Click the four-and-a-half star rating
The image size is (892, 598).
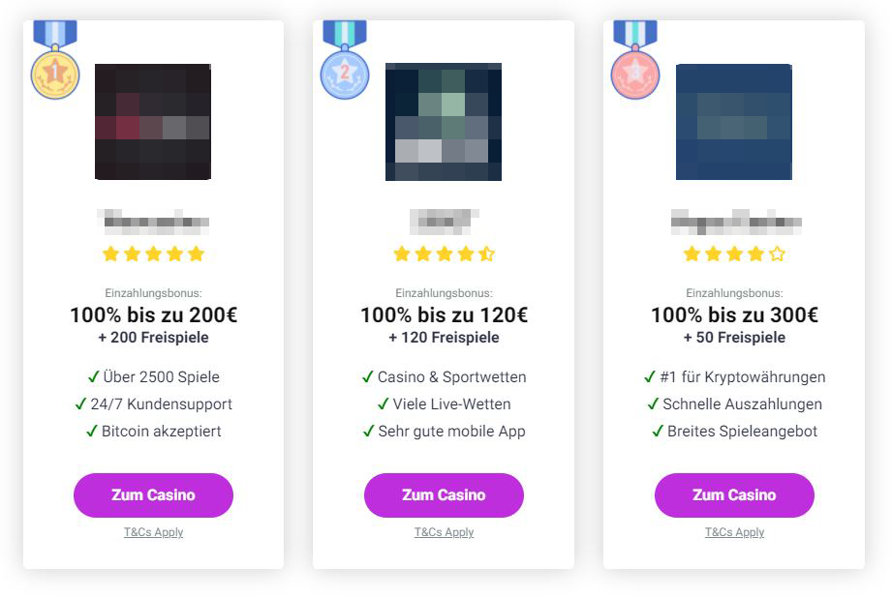click(x=444, y=254)
